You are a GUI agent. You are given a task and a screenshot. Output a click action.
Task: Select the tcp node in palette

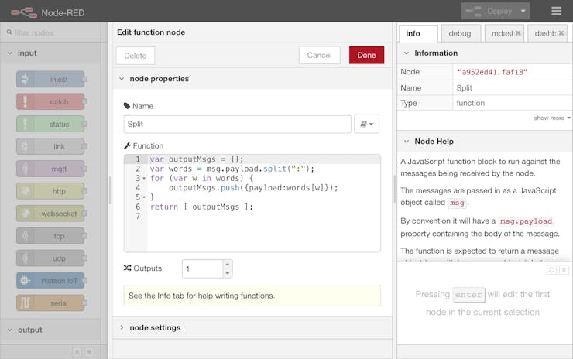coord(50,236)
